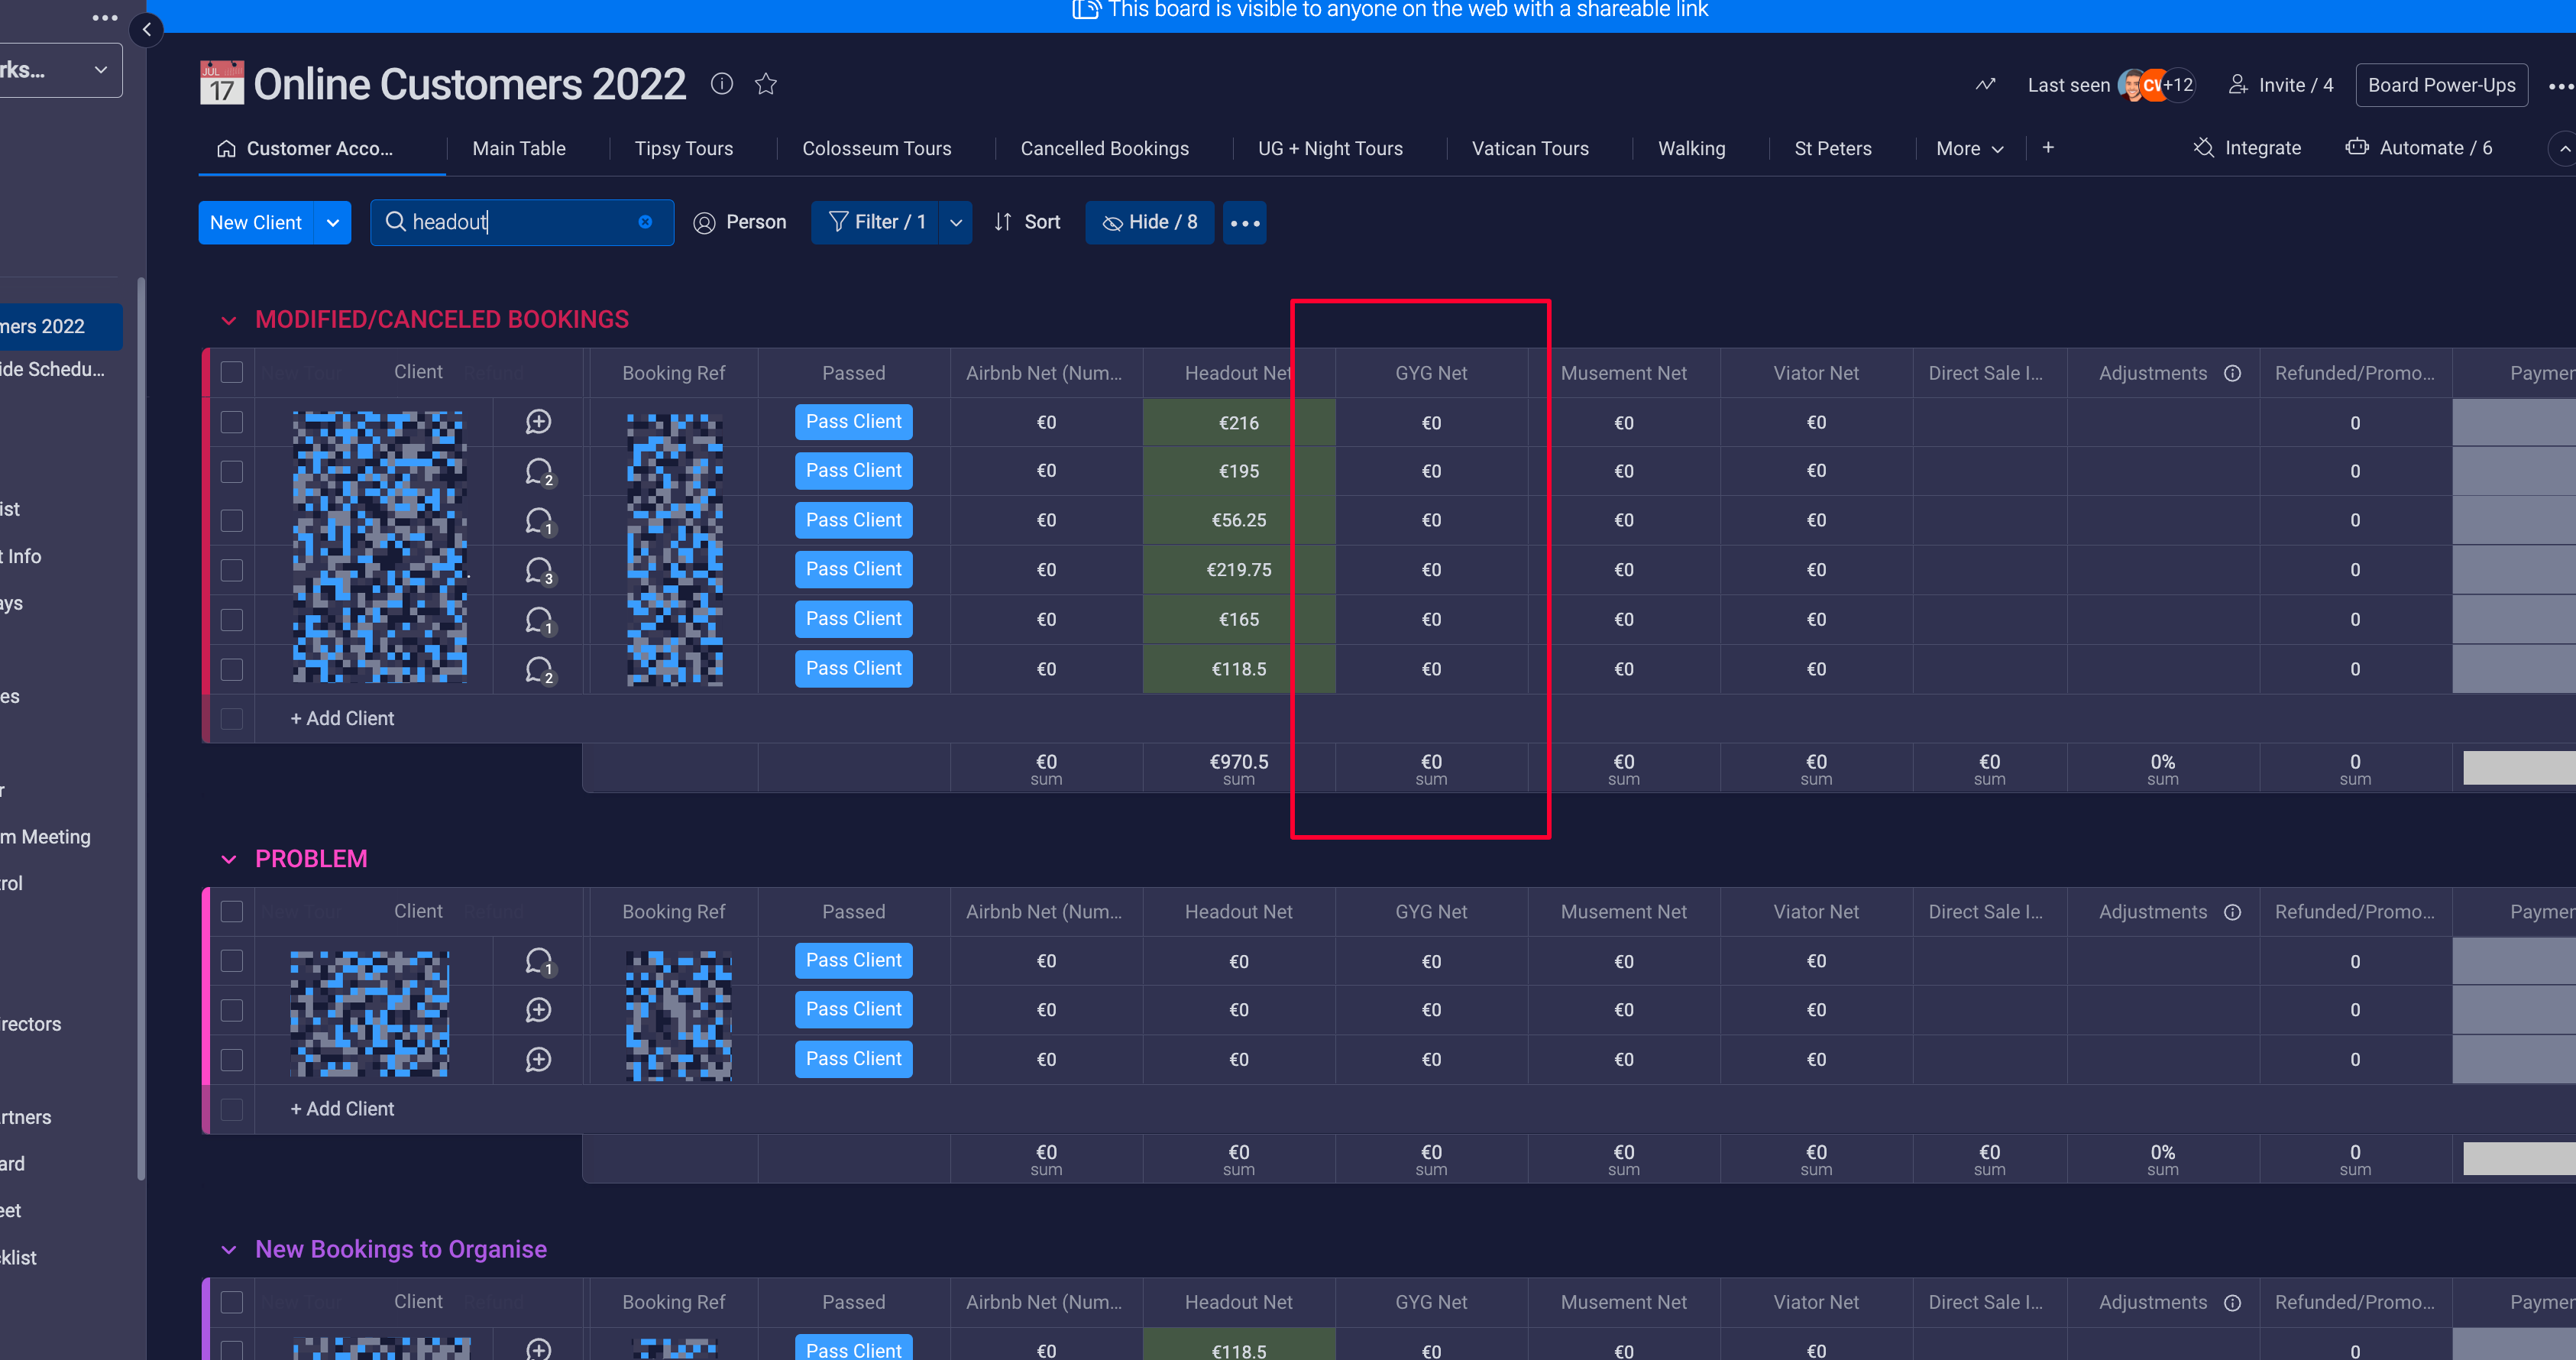Collapse the sidebar with the arrow button
The height and width of the screenshot is (1360, 2576).
[147, 30]
